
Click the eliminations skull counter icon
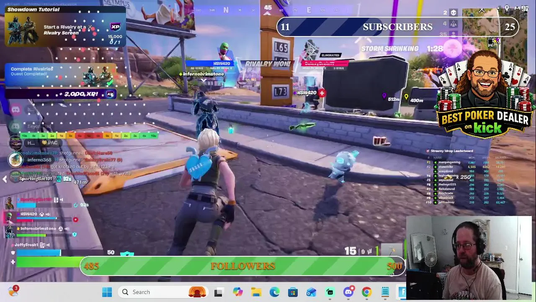[x=454, y=13]
